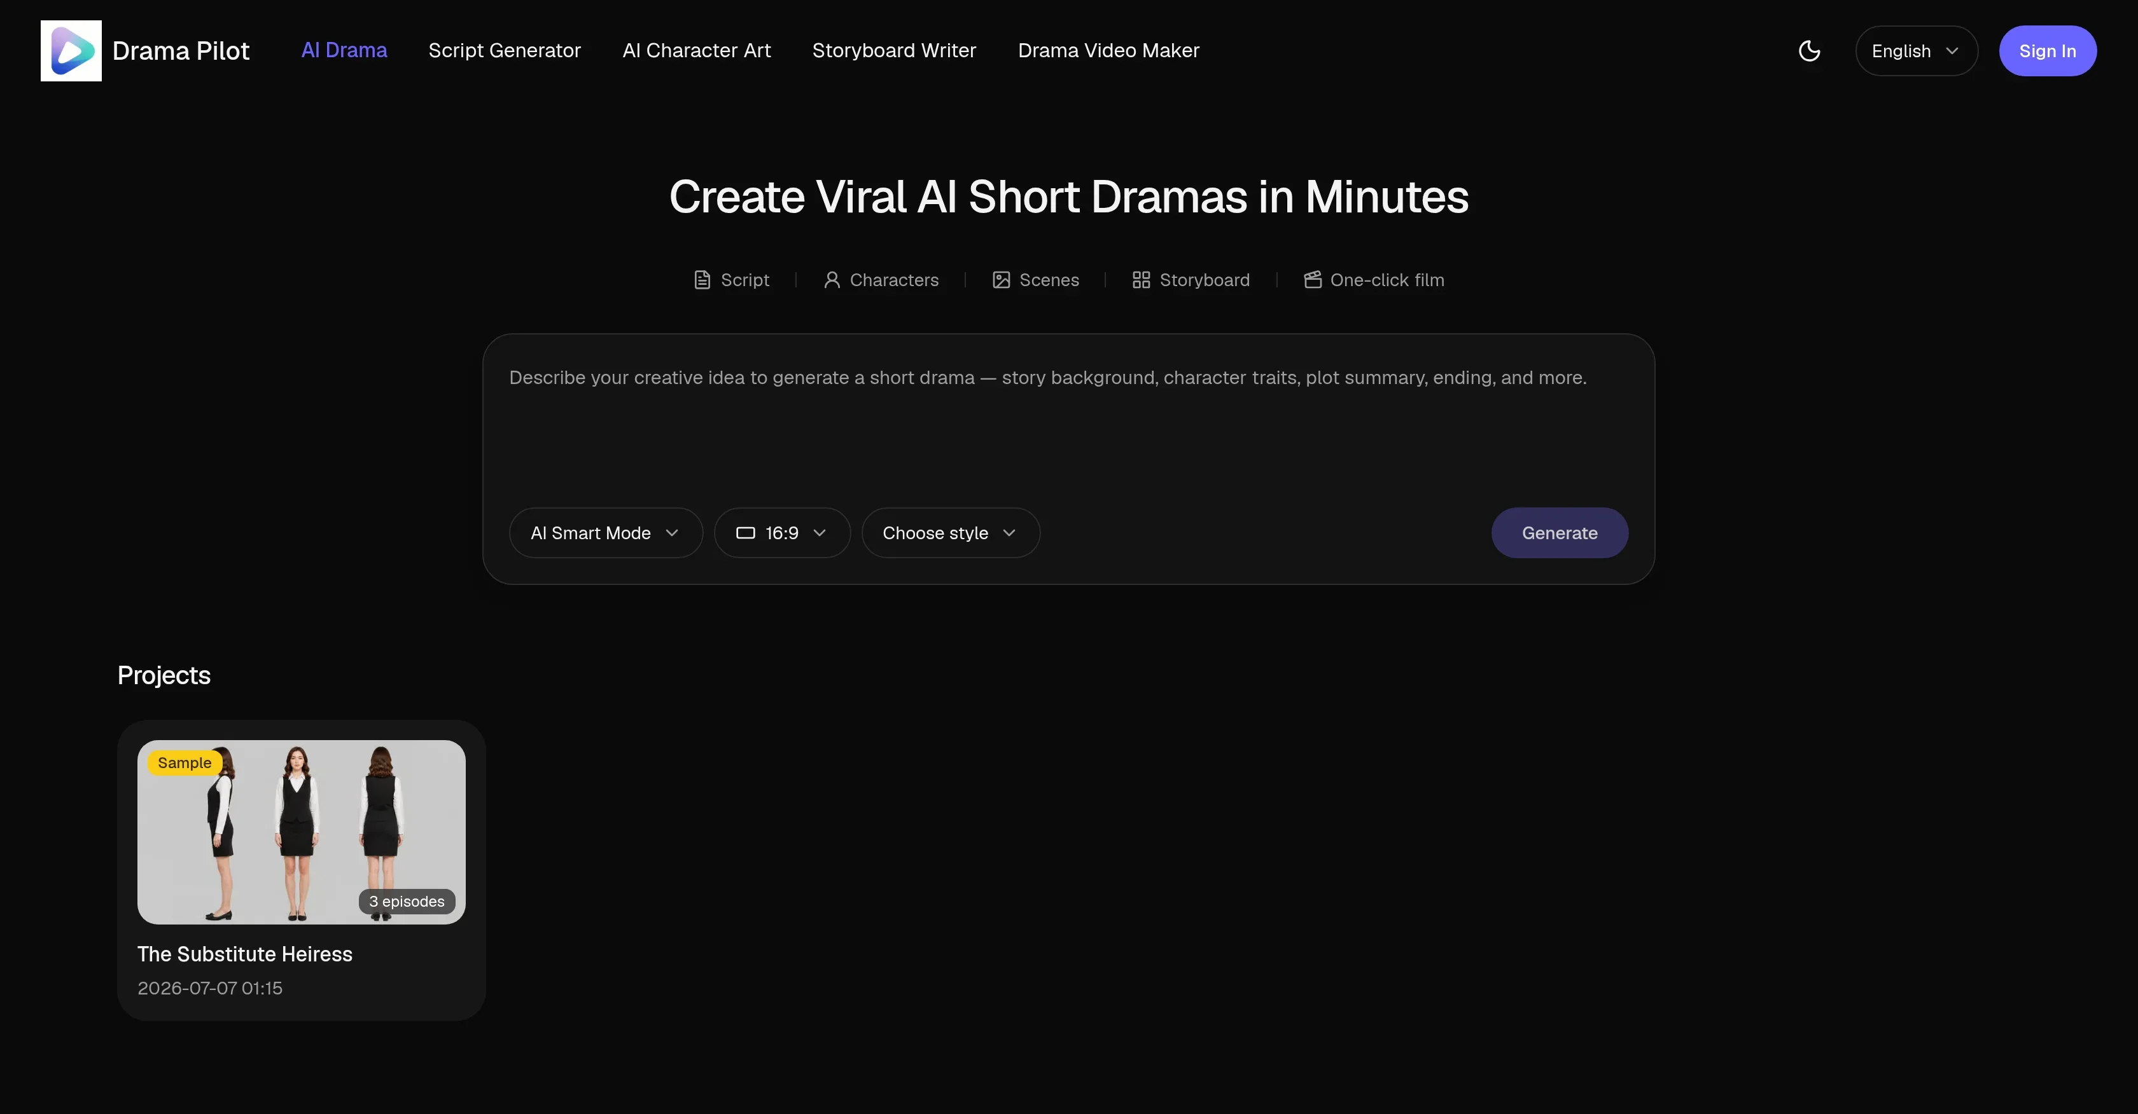Open the English language dropdown
The width and height of the screenshot is (2138, 1114).
point(1917,51)
